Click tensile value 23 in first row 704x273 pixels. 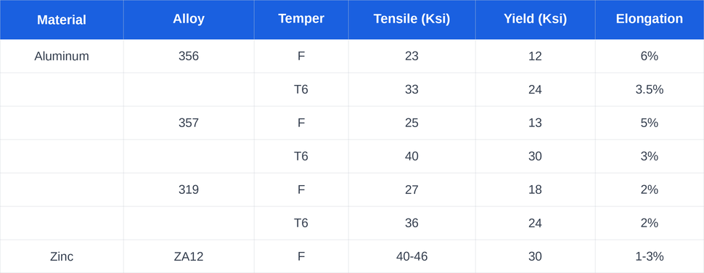pos(412,56)
